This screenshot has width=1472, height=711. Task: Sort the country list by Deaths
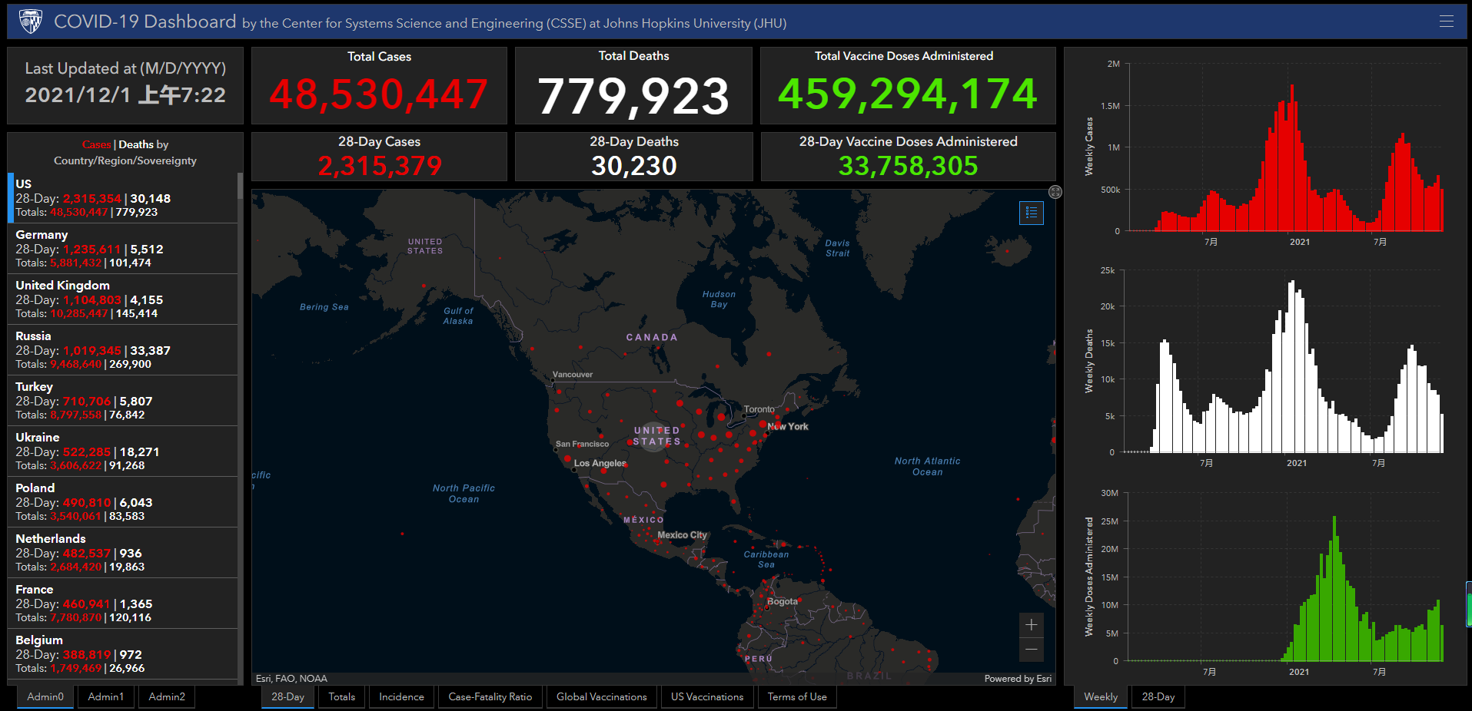136,144
